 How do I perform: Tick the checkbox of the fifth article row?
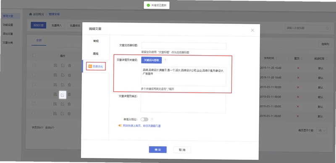click(34, 103)
